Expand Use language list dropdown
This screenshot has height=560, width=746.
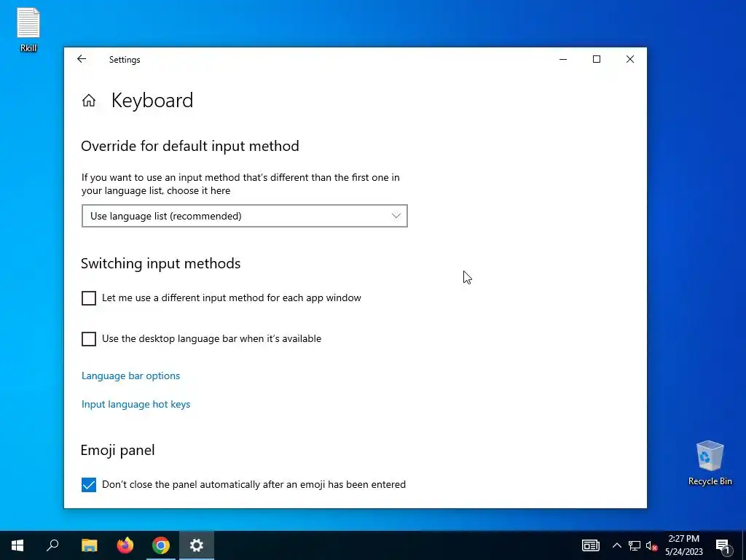(245, 216)
